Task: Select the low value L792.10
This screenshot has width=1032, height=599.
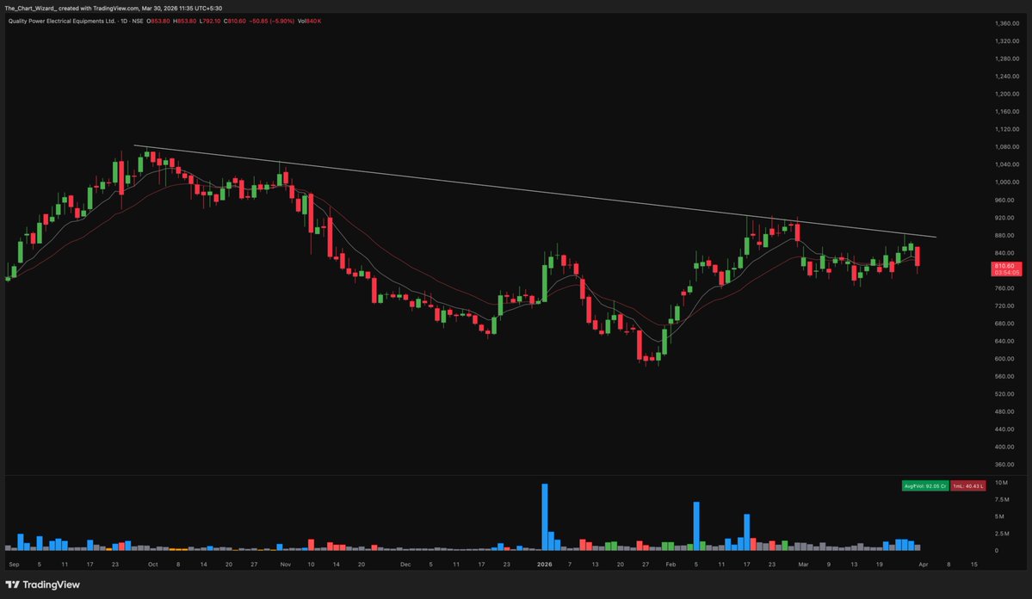Action: point(210,21)
